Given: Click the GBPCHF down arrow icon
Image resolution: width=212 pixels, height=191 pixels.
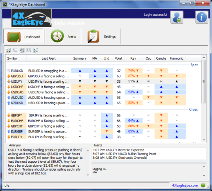Looking at the screenshot, I should (x=9, y=126).
